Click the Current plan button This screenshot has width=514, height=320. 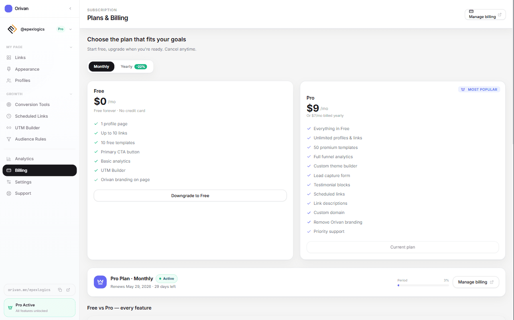click(x=402, y=247)
